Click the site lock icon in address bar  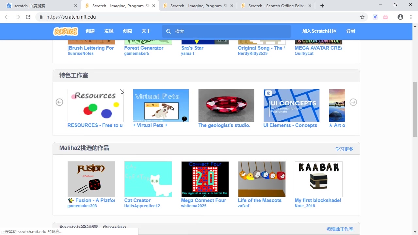point(41,17)
